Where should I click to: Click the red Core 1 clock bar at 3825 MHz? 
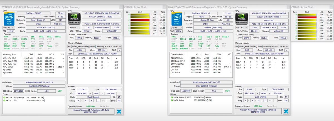tap(307, 17)
